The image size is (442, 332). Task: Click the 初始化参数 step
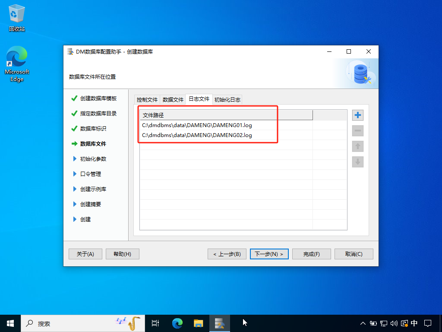click(x=93, y=159)
